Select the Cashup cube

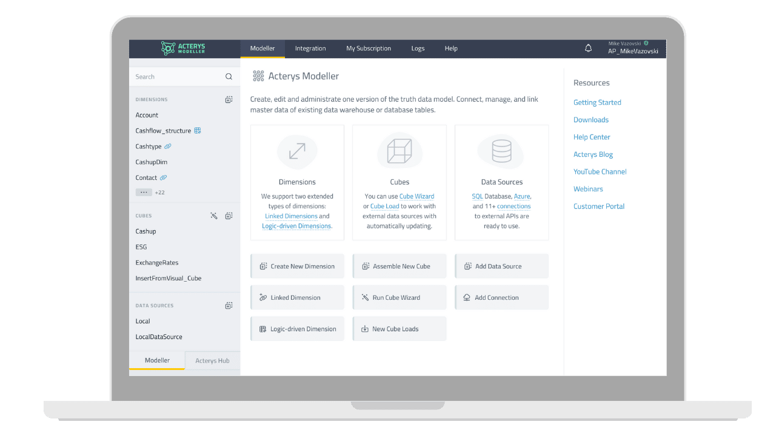pos(145,231)
